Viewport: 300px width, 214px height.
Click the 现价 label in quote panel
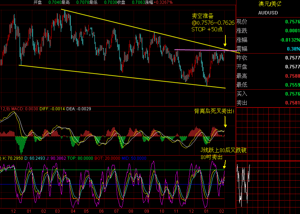pos(242,22)
